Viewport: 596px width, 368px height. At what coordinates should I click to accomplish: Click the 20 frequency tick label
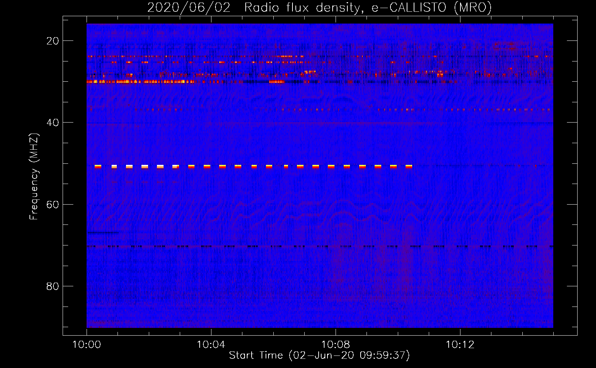point(53,41)
